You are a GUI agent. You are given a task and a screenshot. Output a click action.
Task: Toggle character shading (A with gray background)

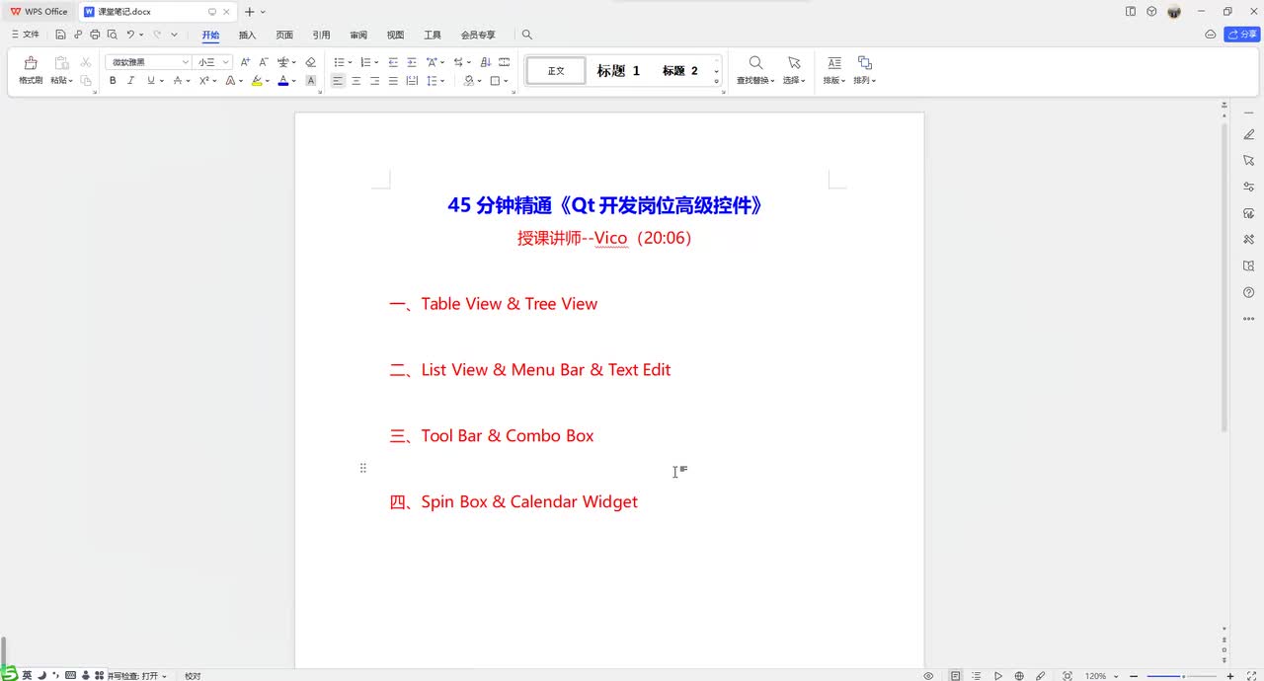tap(311, 81)
